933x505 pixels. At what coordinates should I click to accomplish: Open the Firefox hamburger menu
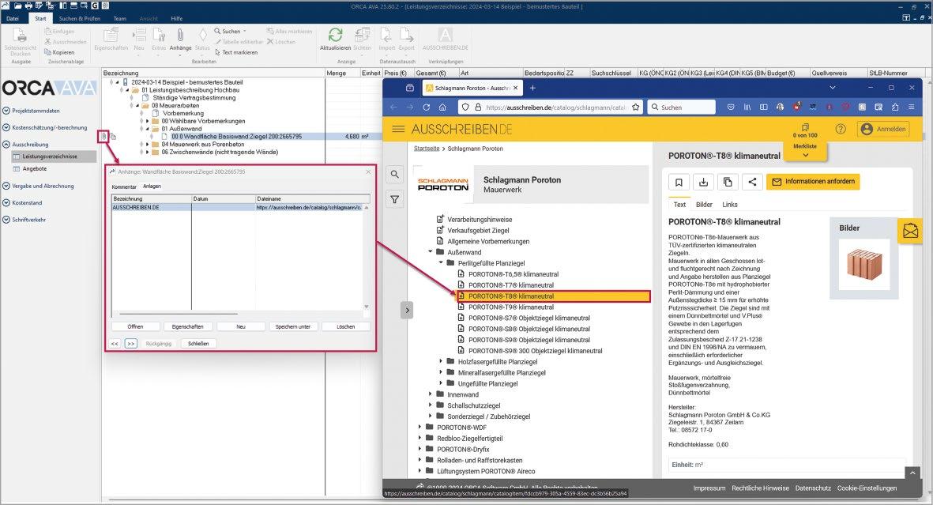(x=911, y=107)
